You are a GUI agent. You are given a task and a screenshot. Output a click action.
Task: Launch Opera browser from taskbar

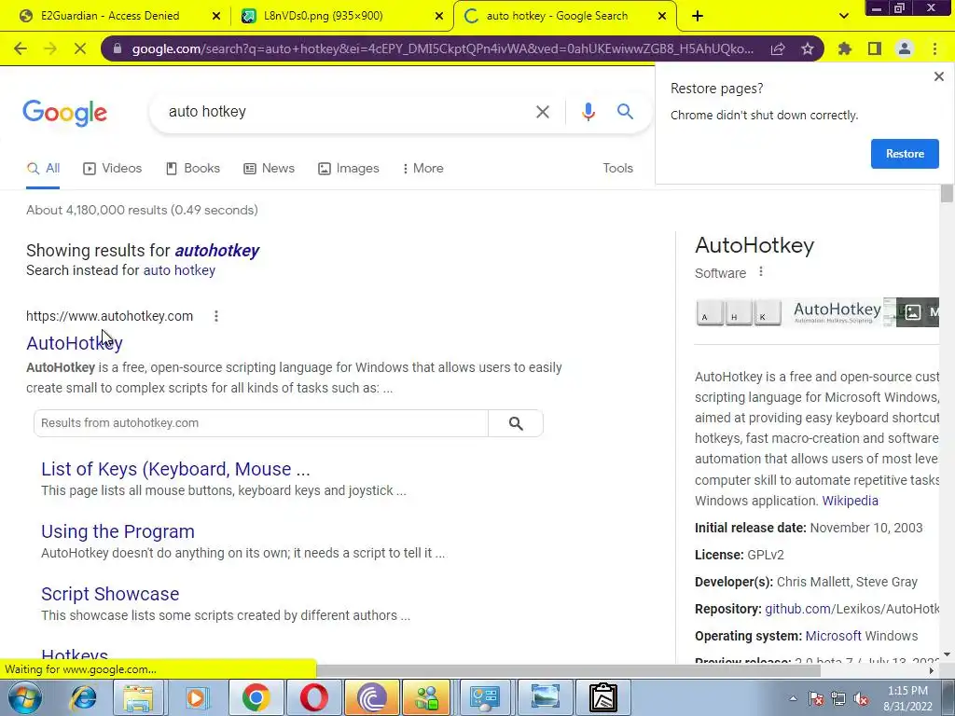[x=313, y=697]
